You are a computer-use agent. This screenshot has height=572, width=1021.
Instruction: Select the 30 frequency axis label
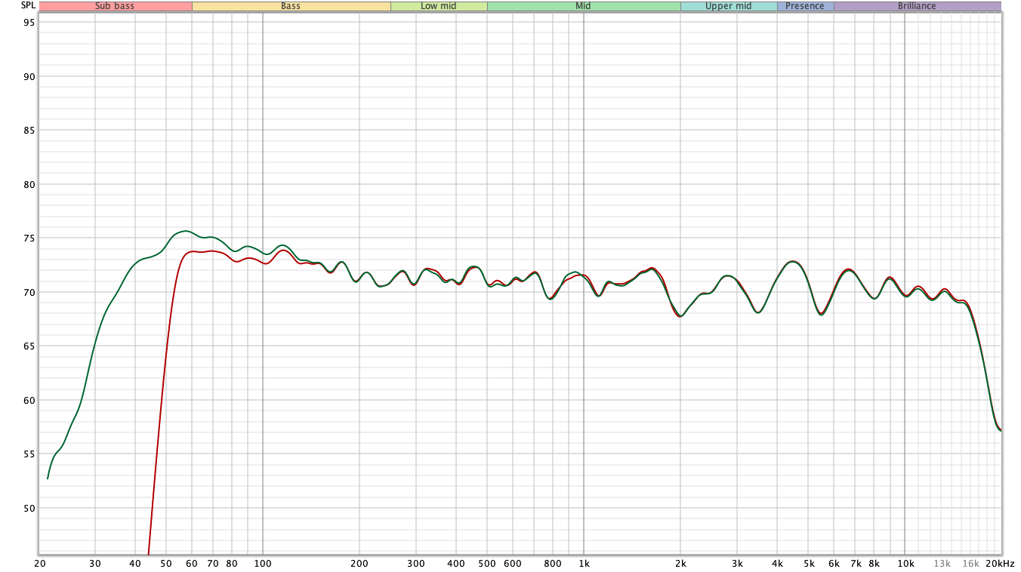[x=95, y=564]
